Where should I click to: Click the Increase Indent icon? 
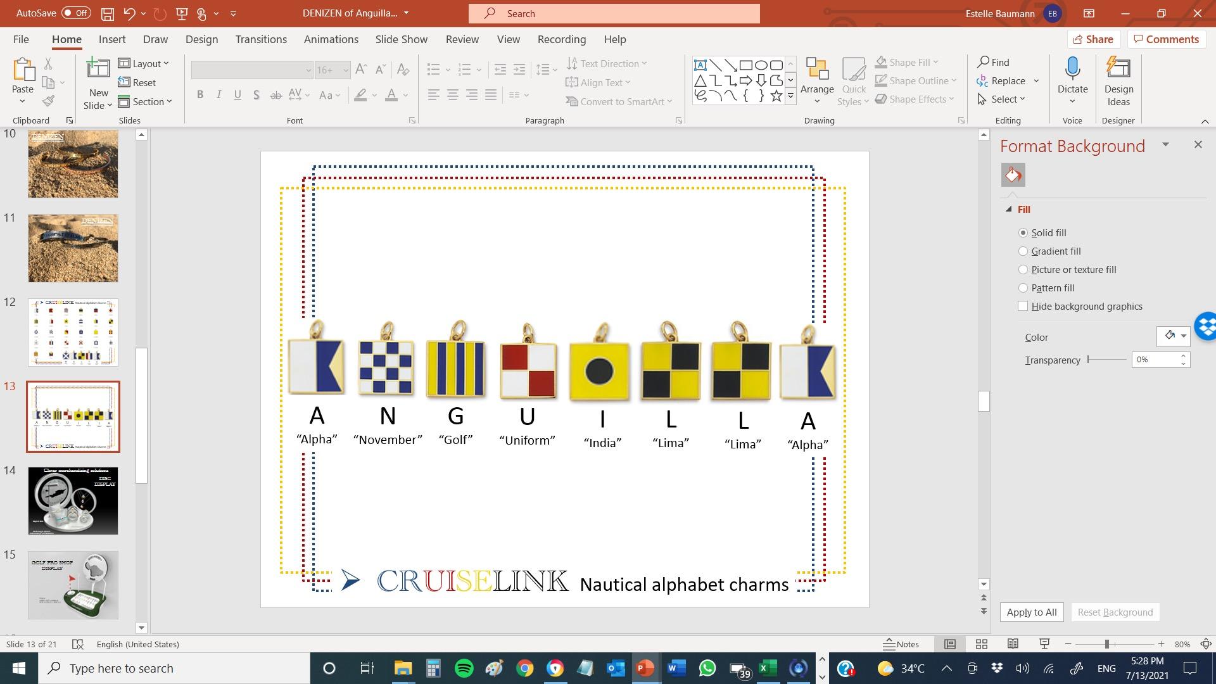pyautogui.click(x=519, y=69)
